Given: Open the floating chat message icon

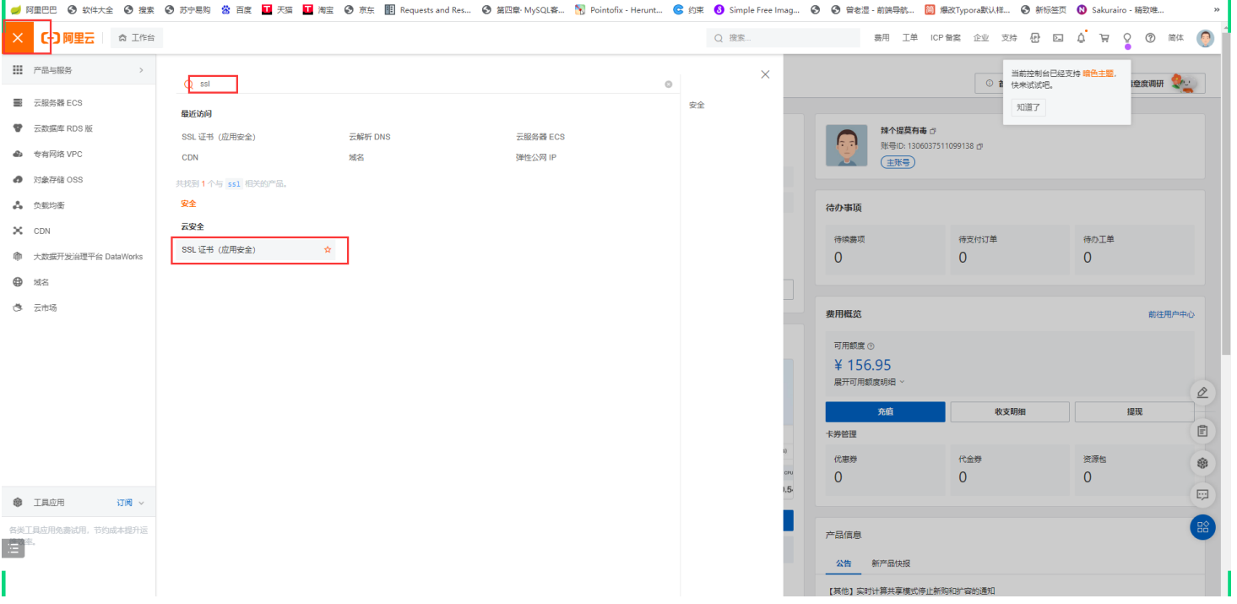Looking at the screenshot, I should pos(1202,494).
